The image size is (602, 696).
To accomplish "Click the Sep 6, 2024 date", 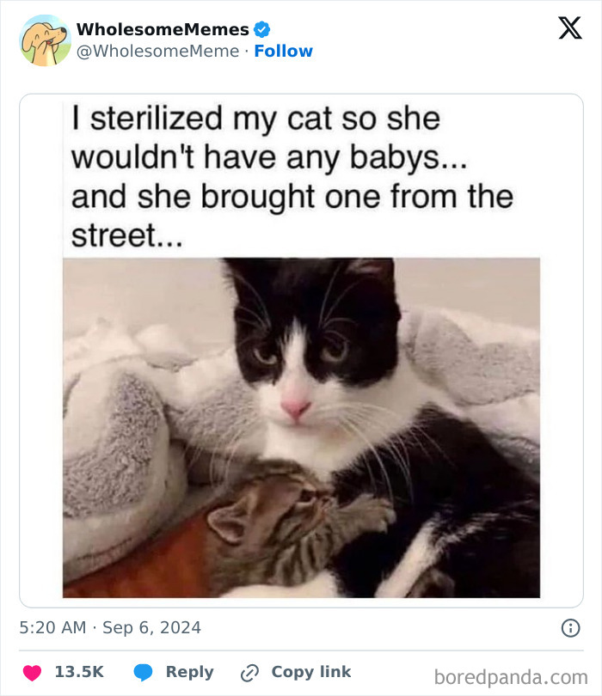I will click(x=151, y=627).
